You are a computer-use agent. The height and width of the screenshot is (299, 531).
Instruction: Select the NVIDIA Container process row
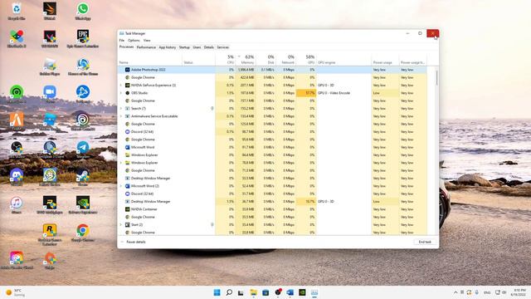pyautogui.click(x=273, y=209)
